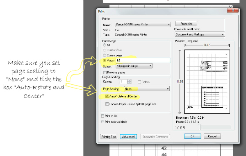Check Choose Paper Source by PDF page size
Screen dimensions: 246x156
(107, 104)
